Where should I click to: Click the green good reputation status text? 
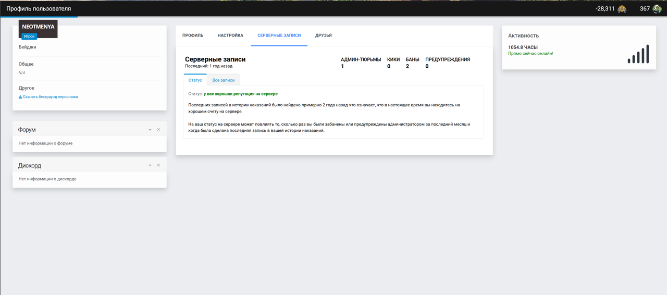tap(241, 94)
